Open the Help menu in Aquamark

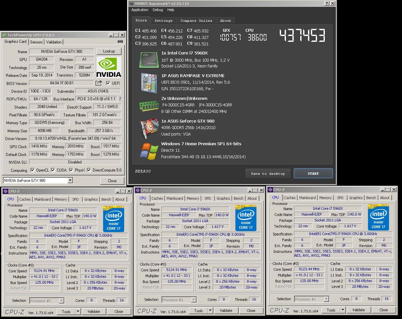click(171, 10)
